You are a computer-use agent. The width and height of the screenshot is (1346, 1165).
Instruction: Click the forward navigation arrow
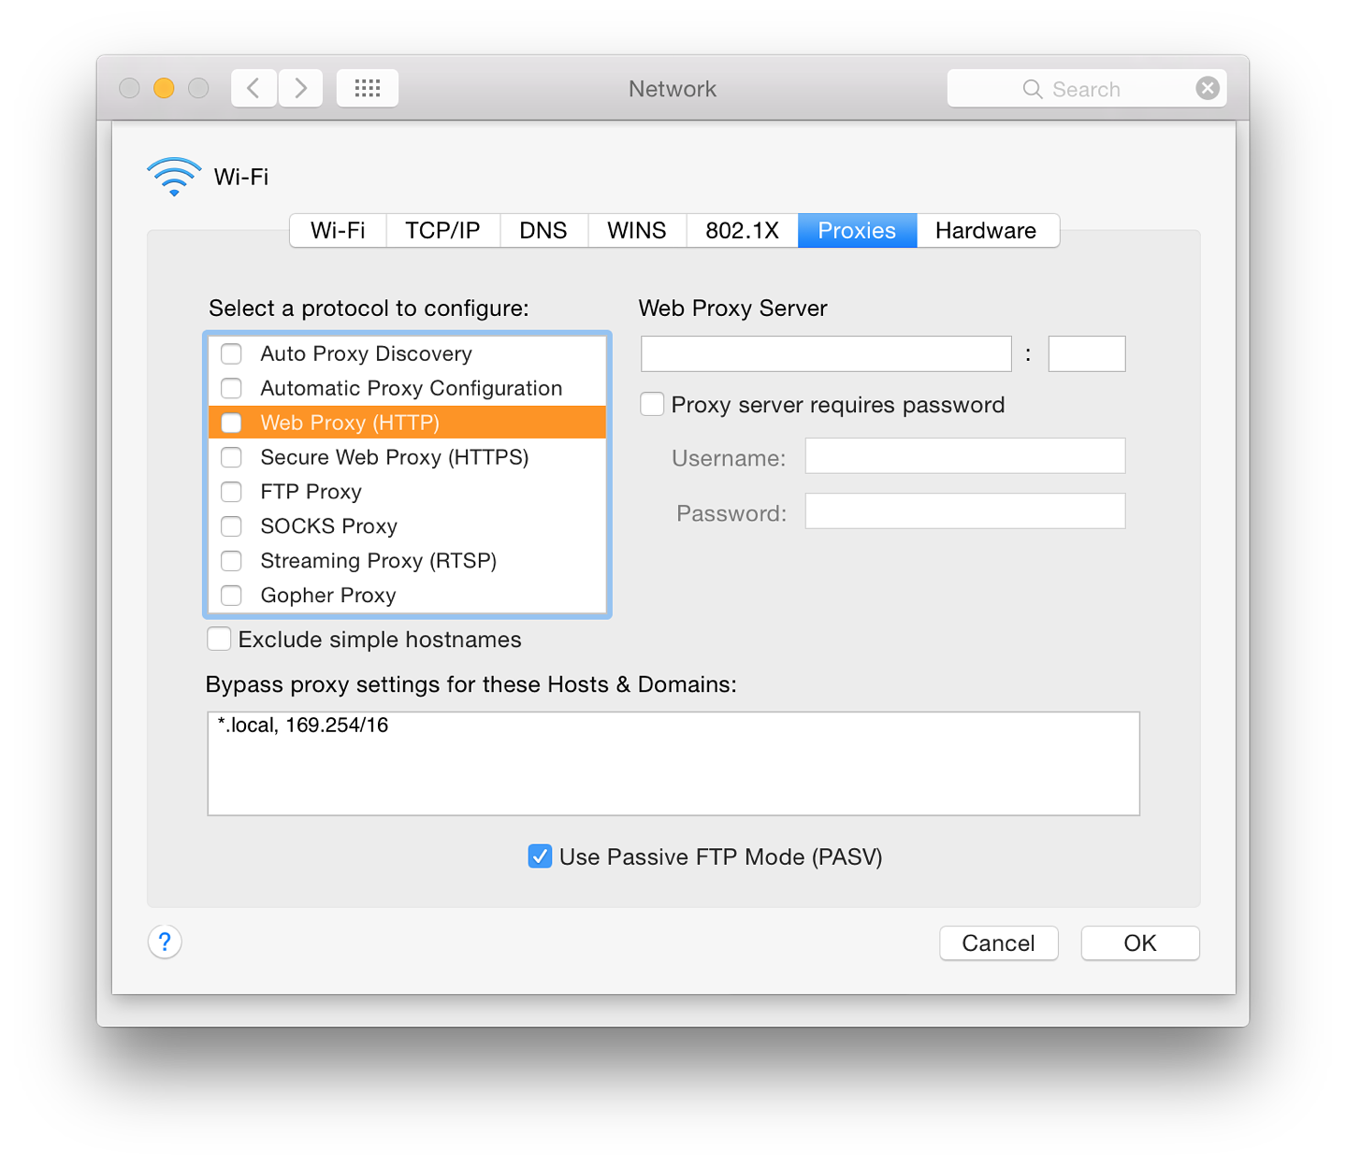[300, 88]
